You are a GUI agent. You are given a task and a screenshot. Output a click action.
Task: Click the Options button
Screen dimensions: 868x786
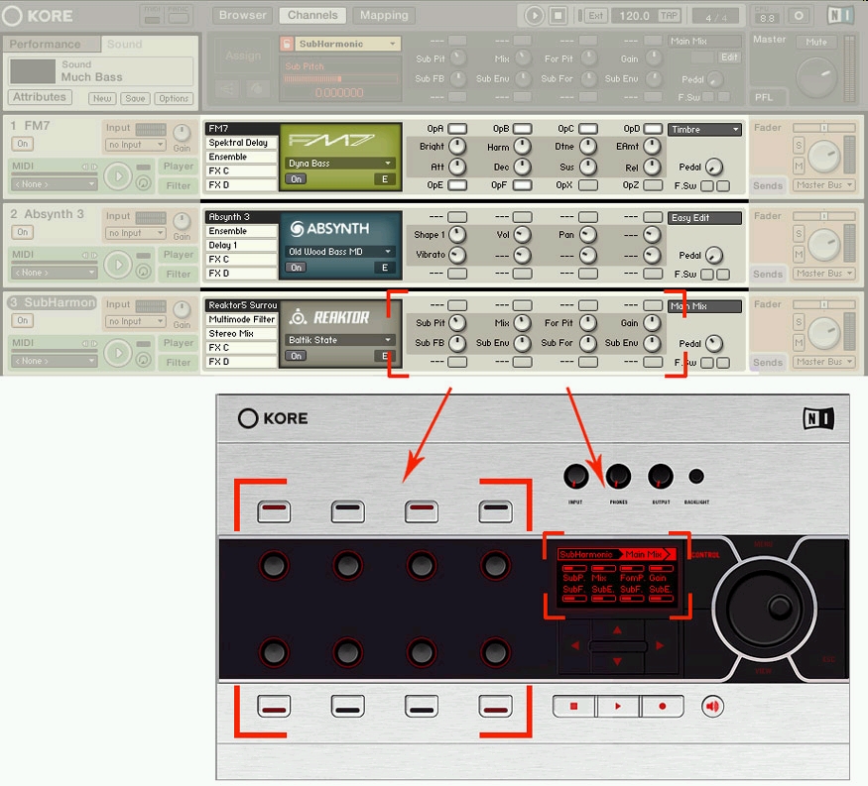[174, 98]
